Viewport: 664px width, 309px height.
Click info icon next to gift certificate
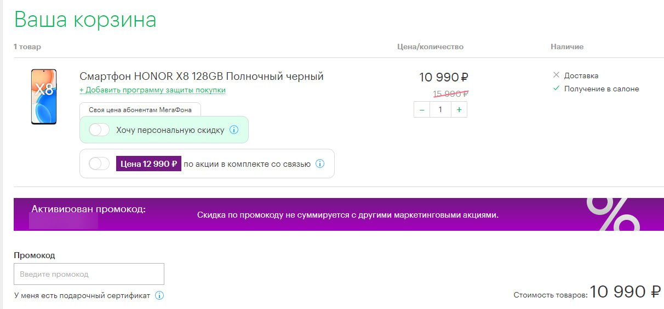click(159, 296)
